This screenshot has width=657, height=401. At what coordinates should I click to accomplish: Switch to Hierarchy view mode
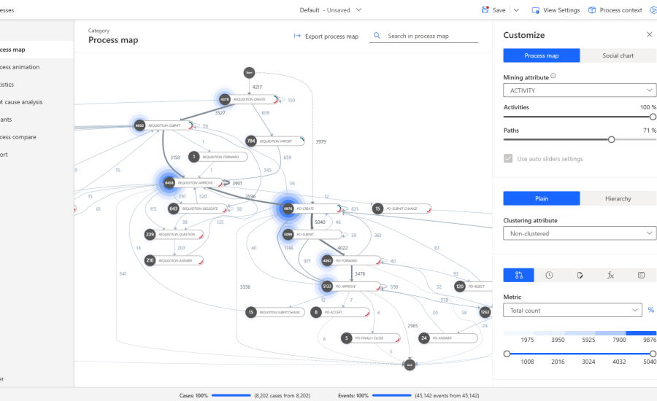pos(618,198)
